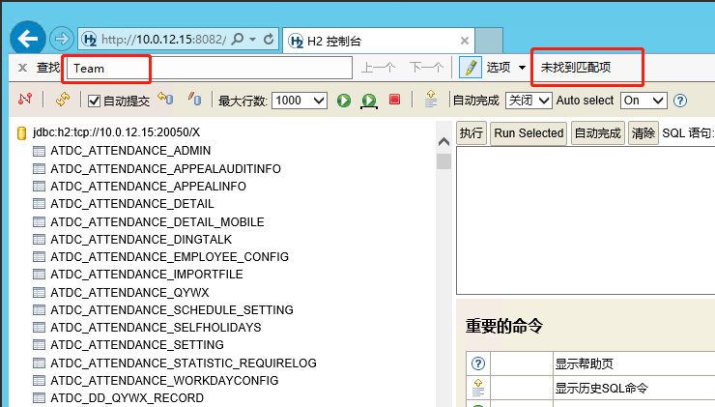Click table icon beside ATDC_ATTENDANCE_QYWX
The image size is (715, 407).
pyautogui.click(x=40, y=293)
